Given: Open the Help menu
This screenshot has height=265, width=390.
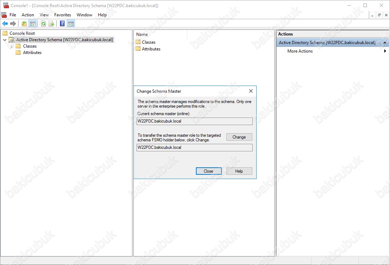Looking at the screenshot, I should tap(102, 15).
